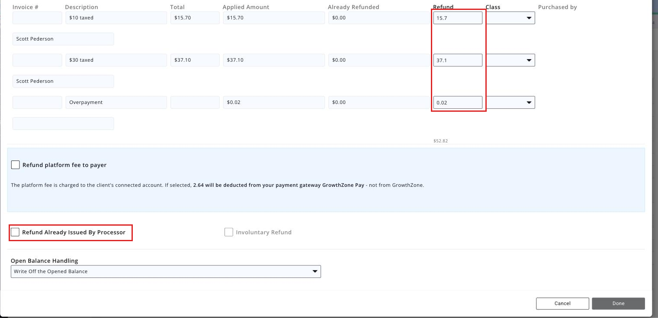Click Applied Amount field showing $37.10
This screenshot has height=318, width=658.
click(274, 60)
